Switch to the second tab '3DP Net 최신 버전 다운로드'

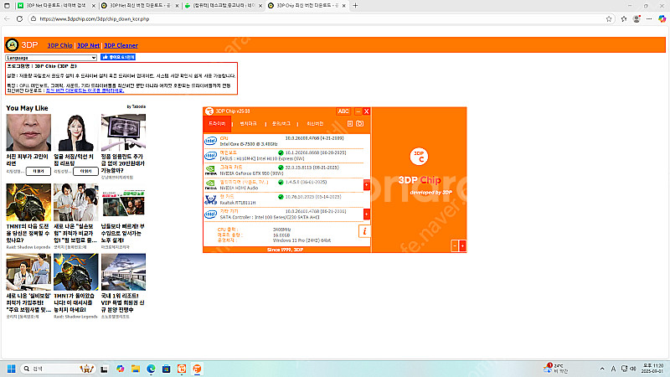coord(140,6)
